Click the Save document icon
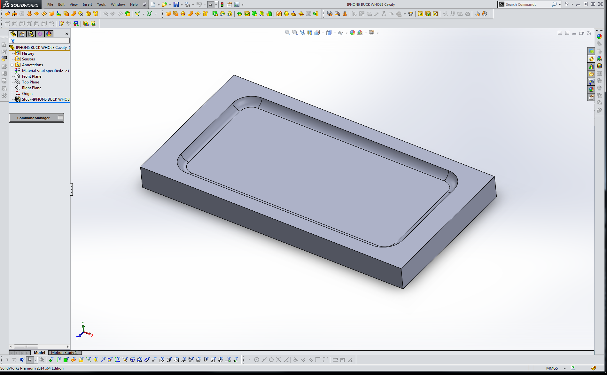Image resolution: width=607 pixels, height=375 pixels. point(176,4)
